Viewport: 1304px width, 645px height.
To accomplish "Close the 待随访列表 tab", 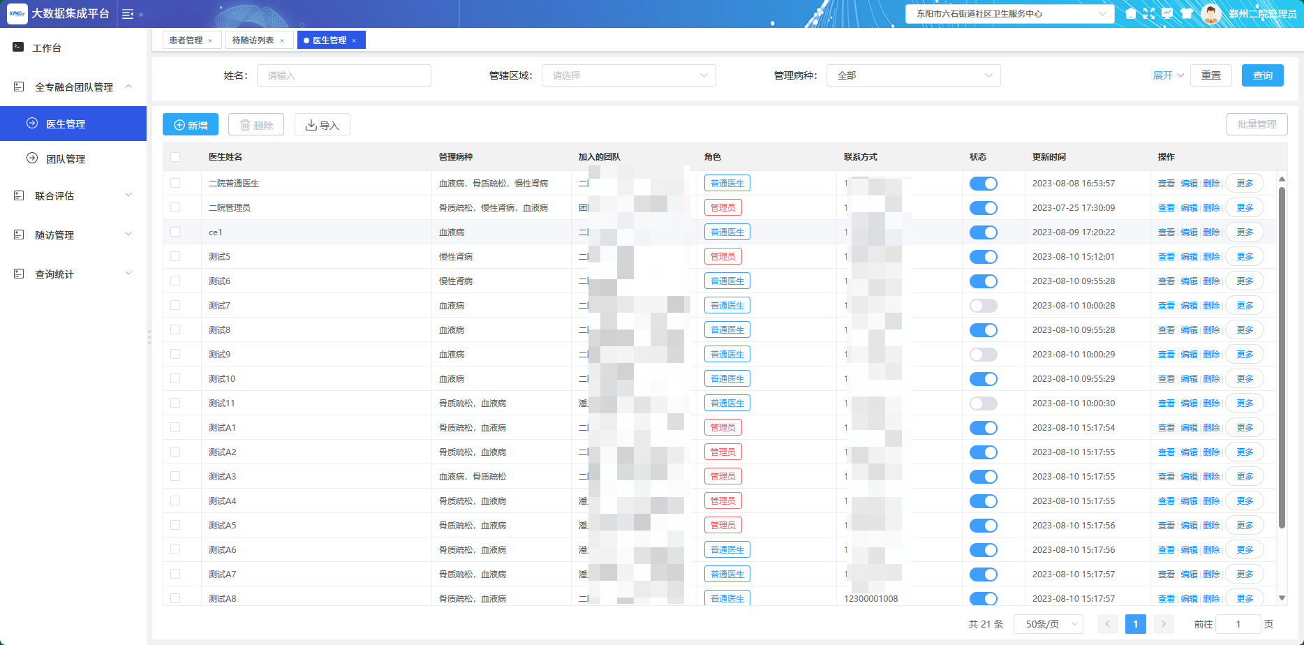I will coord(282,40).
